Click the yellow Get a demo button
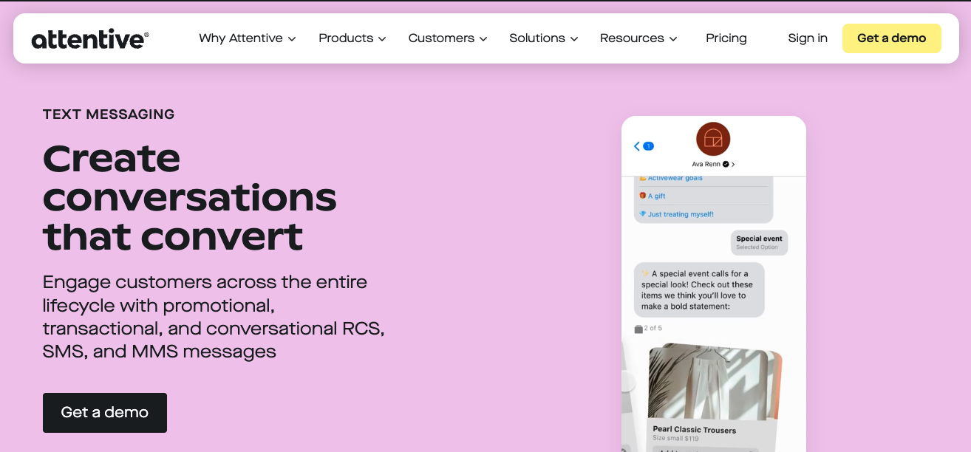This screenshot has height=452, width=971. (x=891, y=38)
